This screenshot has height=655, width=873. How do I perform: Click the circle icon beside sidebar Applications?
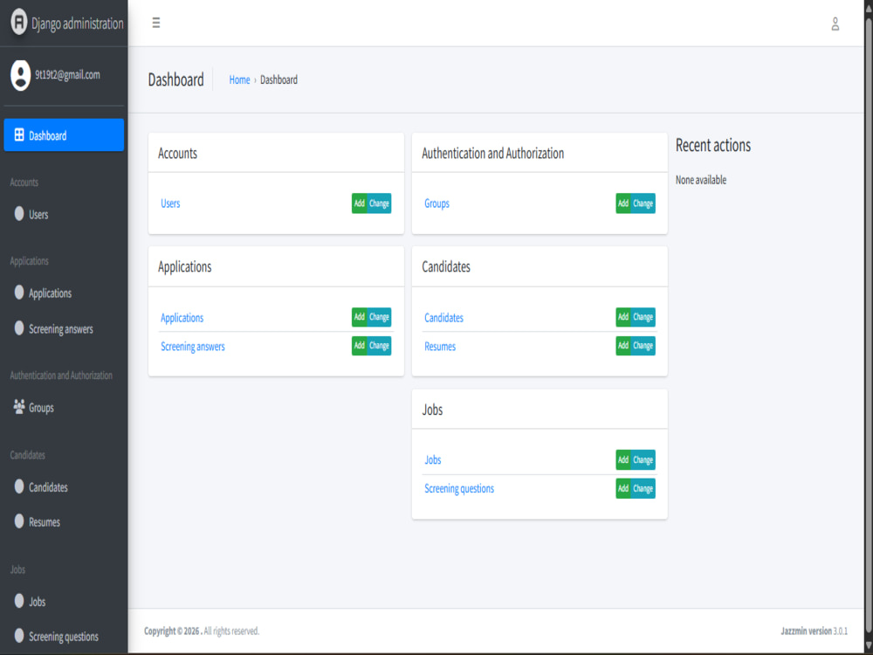(19, 293)
